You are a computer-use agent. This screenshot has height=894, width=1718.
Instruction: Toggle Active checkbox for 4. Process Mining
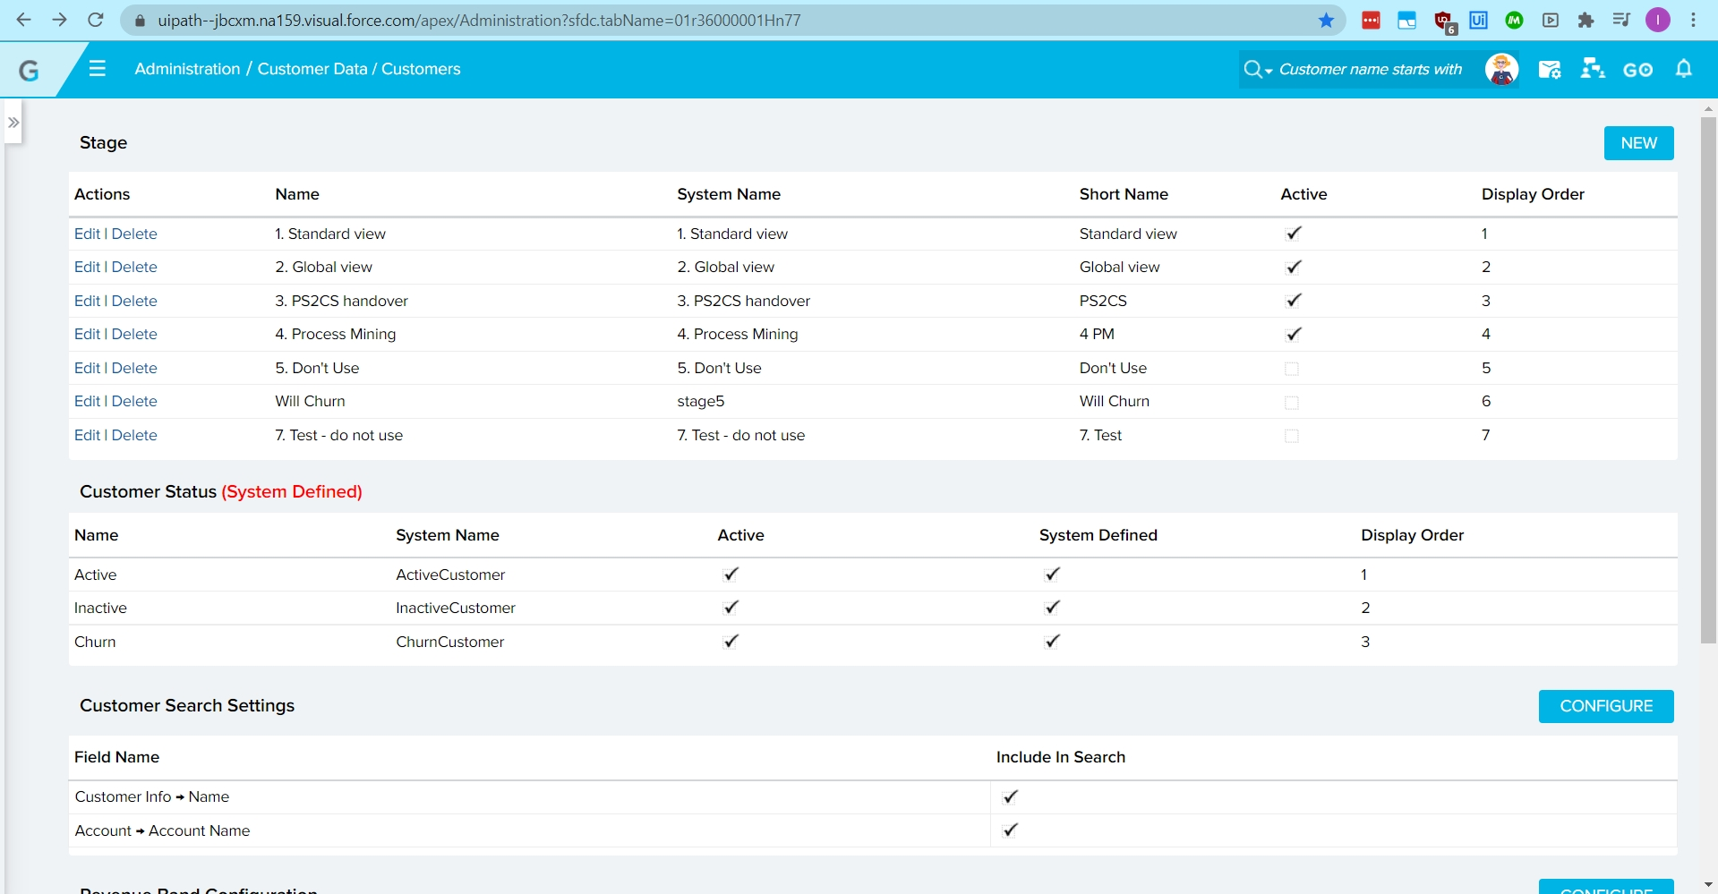(x=1293, y=334)
